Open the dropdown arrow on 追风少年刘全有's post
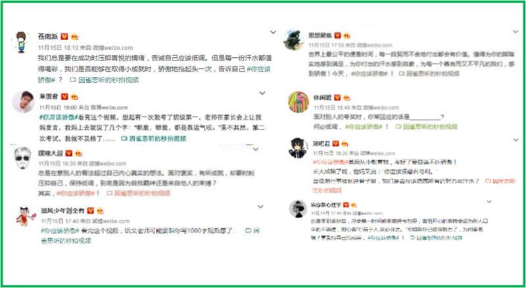The image size is (526, 288). (x=260, y=206)
